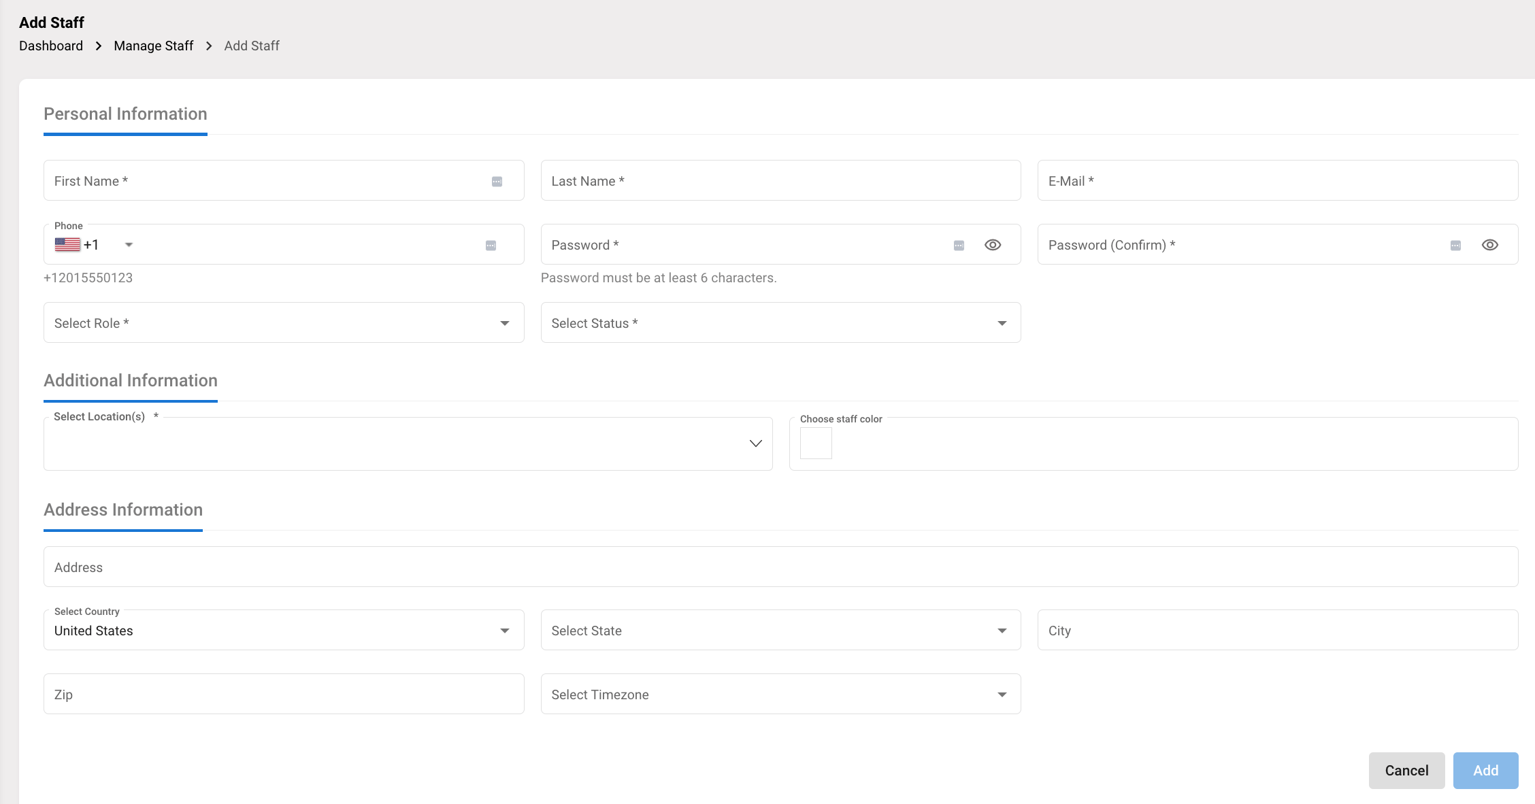
Task: Show password using the eye icon
Action: pos(993,245)
